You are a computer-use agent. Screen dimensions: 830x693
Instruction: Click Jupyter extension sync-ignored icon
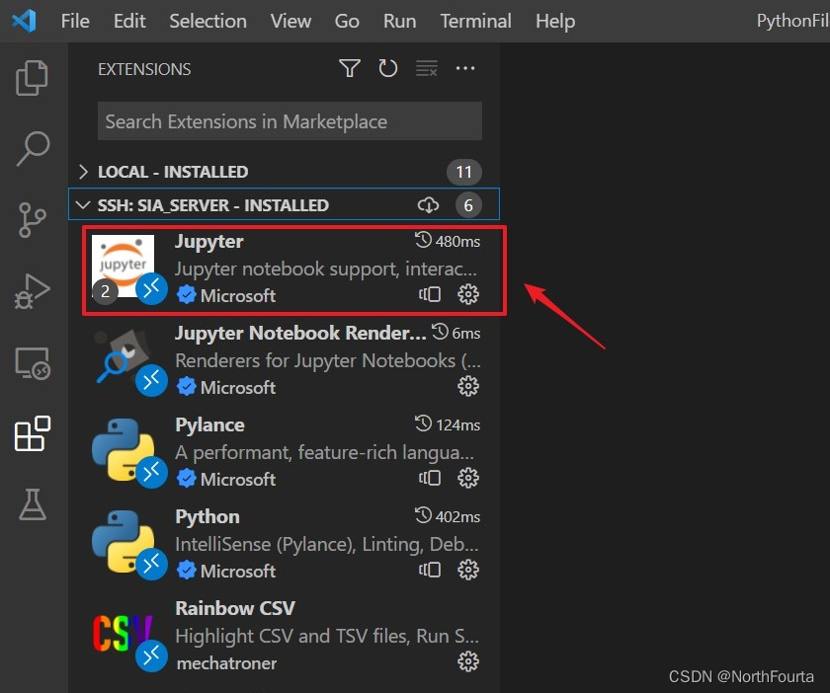point(430,294)
